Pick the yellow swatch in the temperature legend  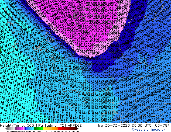tap(44, 128)
